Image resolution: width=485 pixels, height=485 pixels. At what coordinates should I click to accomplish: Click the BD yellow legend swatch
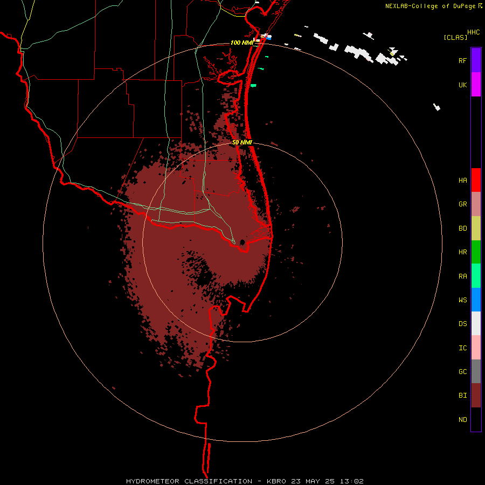pyautogui.click(x=476, y=228)
